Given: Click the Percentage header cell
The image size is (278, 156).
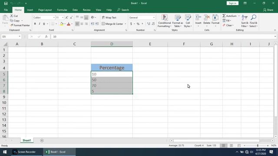Looking at the screenshot, I should click(112, 68).
